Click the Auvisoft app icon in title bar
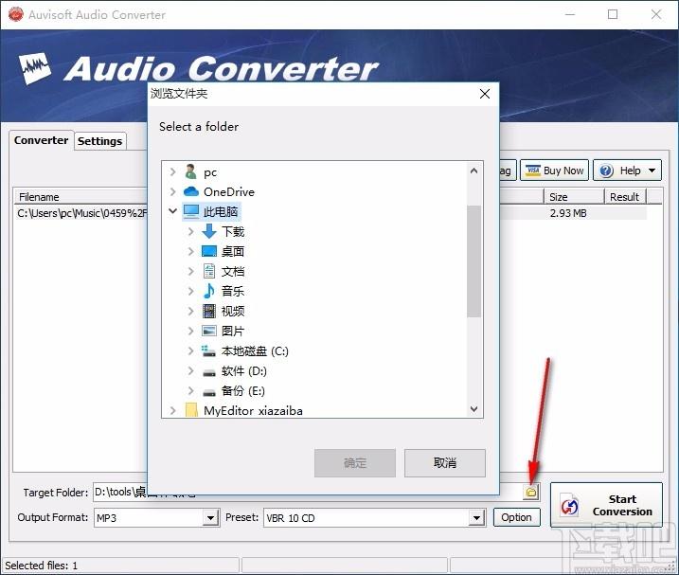This screenshot has height=575, width=679. (x=16, y=14)
